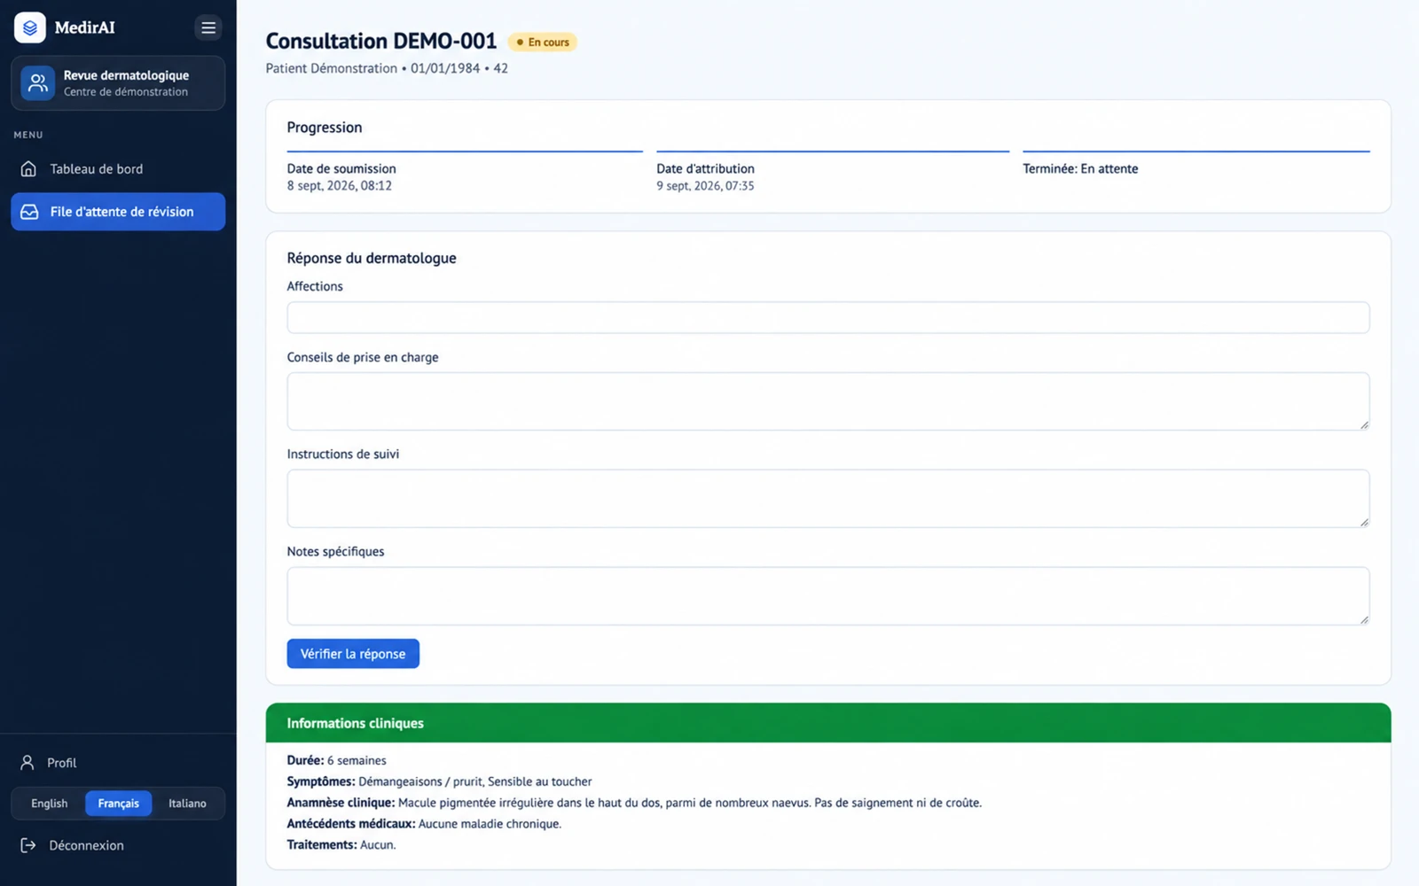Select the Revue dermatologique centre card
The width and height of the screenshot is (1419, 886).
tap(118, 83)
